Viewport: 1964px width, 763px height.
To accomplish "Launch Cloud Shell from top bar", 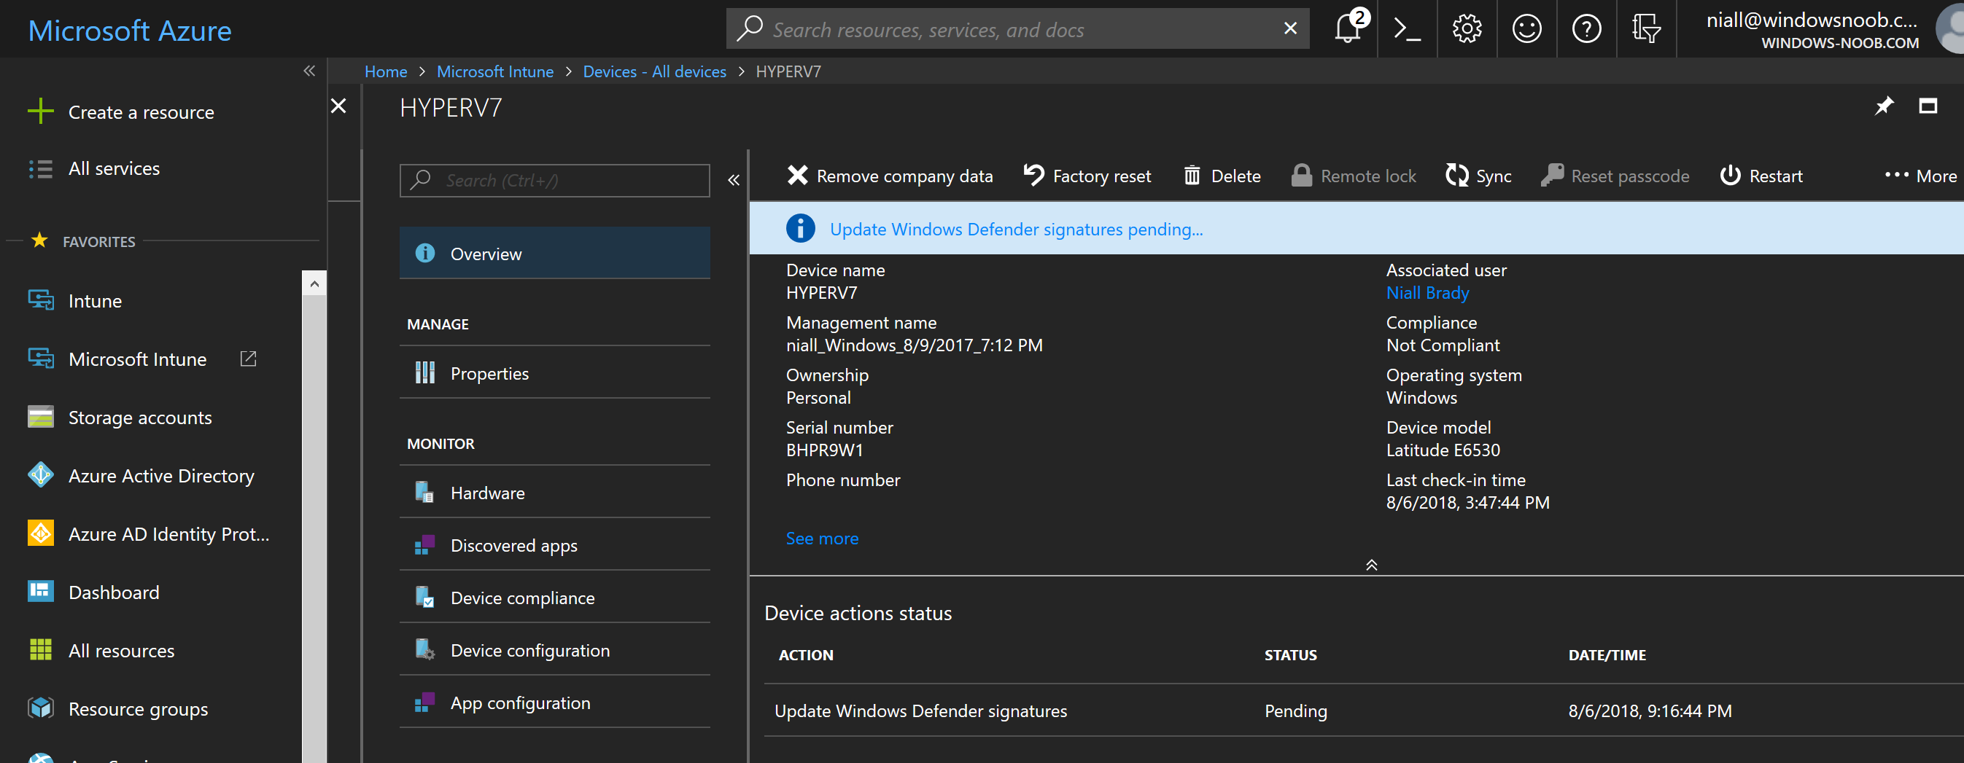I will (1408, 28).
